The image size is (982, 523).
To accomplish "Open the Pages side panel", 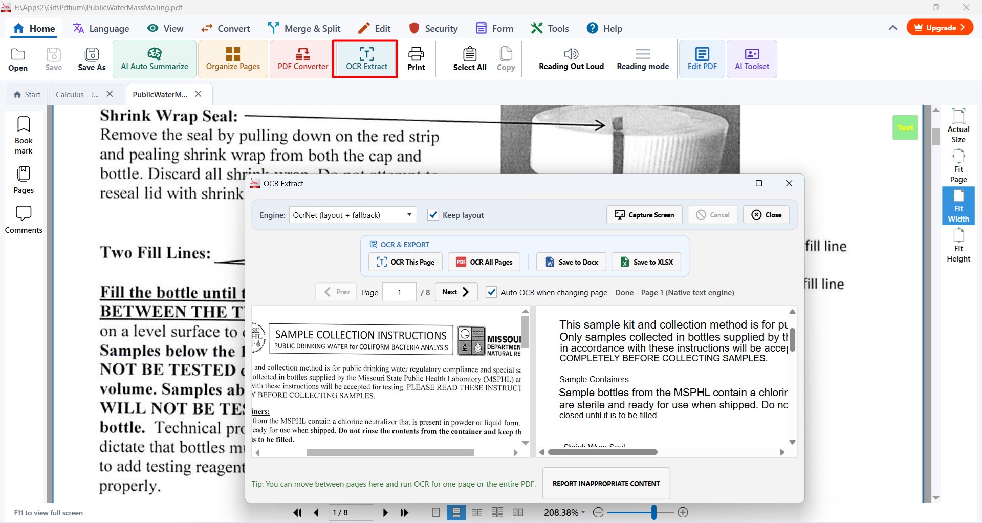I will coord(24,180).
